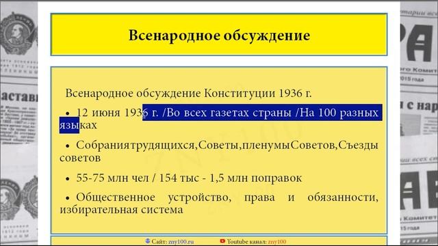Click the slide title 'Всенародное обсуждение'

coord(219,36)
